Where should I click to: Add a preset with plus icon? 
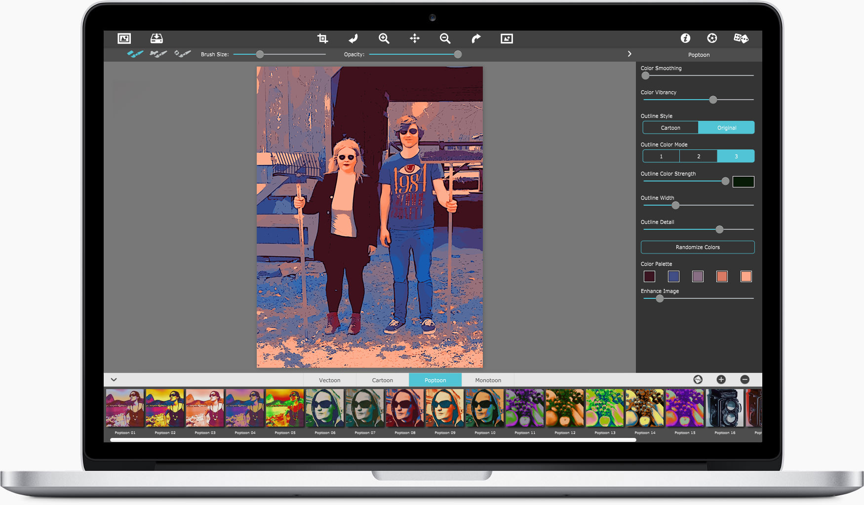pyautogui.click(x=721, y=379)
